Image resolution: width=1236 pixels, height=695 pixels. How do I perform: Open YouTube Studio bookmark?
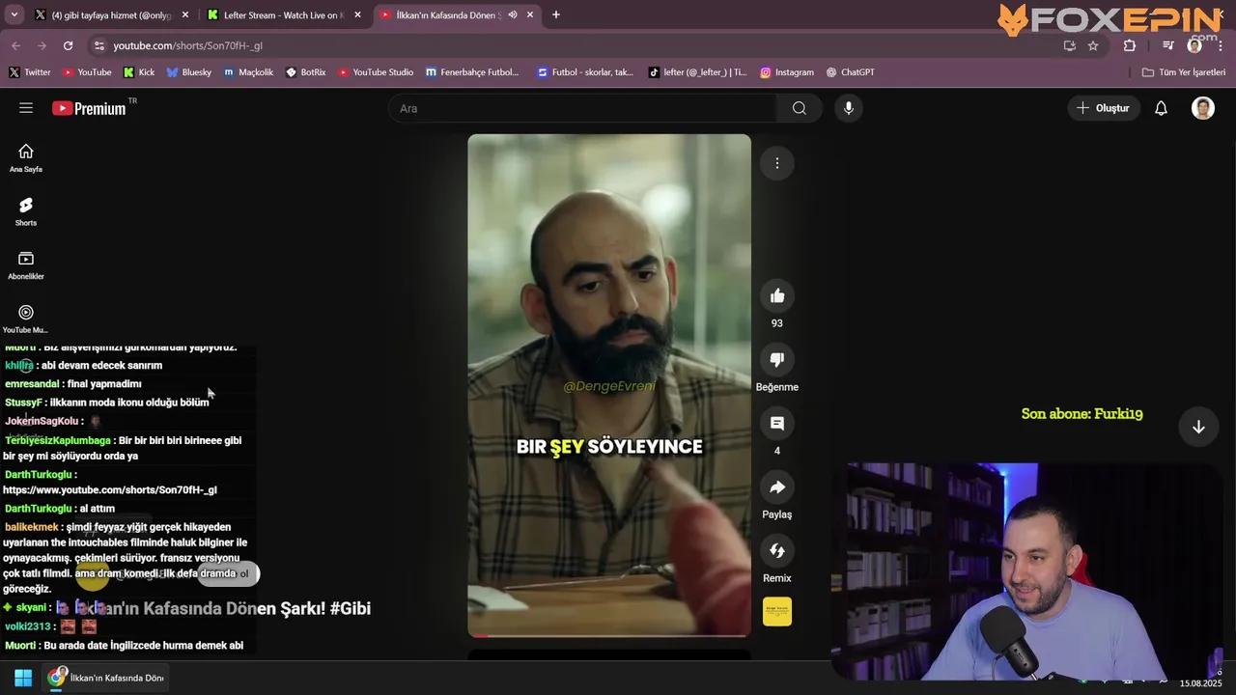376,72
